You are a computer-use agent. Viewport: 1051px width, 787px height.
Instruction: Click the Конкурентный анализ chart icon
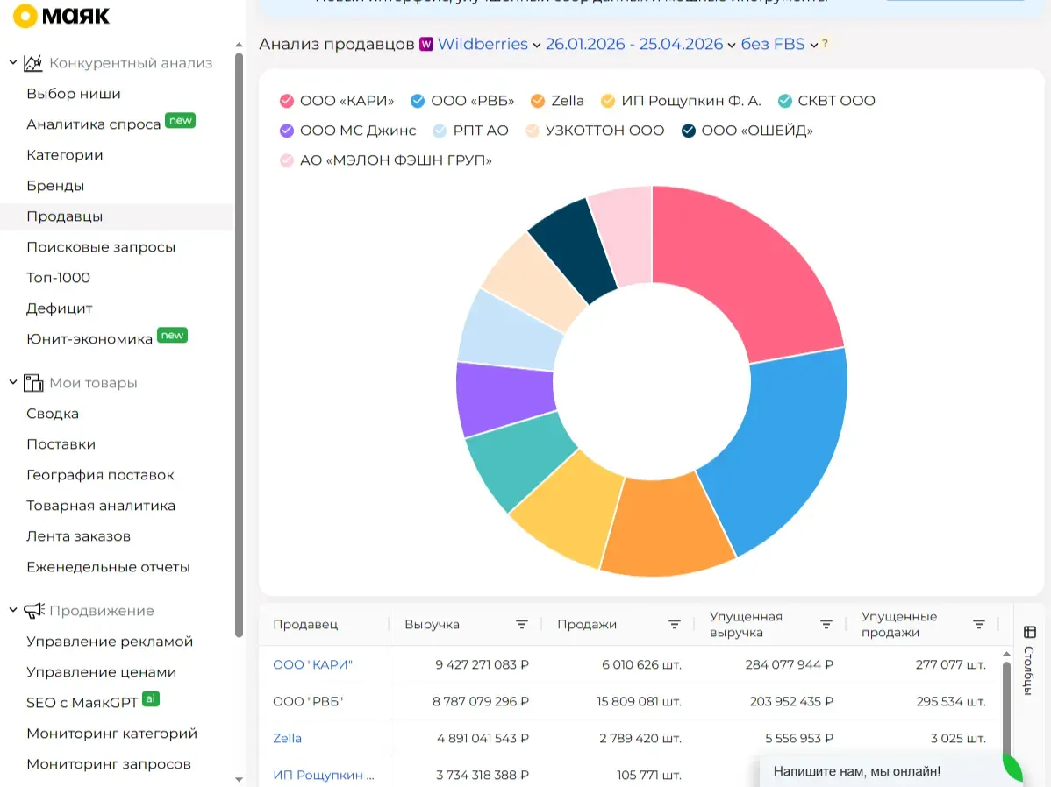pos(32,63)
